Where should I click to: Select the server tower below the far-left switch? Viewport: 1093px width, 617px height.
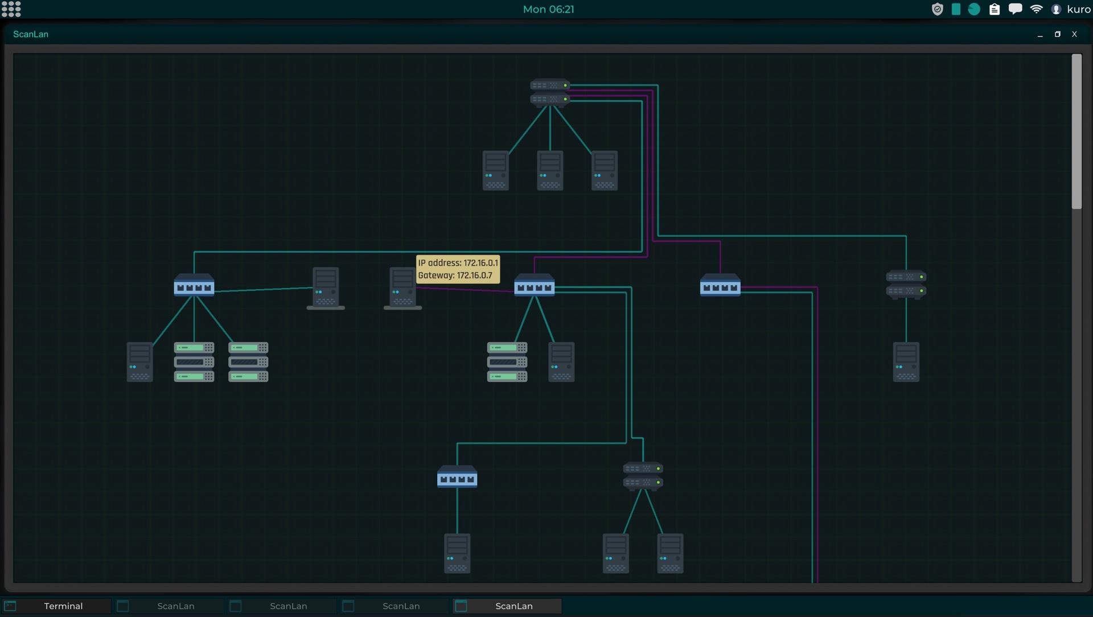click(139, 362)
